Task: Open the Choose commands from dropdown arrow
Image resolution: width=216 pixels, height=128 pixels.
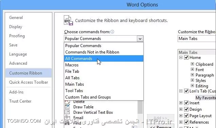Action: tap(140, 39)
